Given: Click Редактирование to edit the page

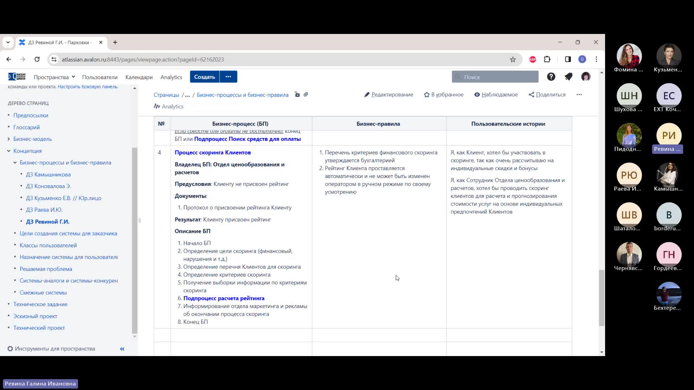Looking at the screenshot, I should click(389, 95).
